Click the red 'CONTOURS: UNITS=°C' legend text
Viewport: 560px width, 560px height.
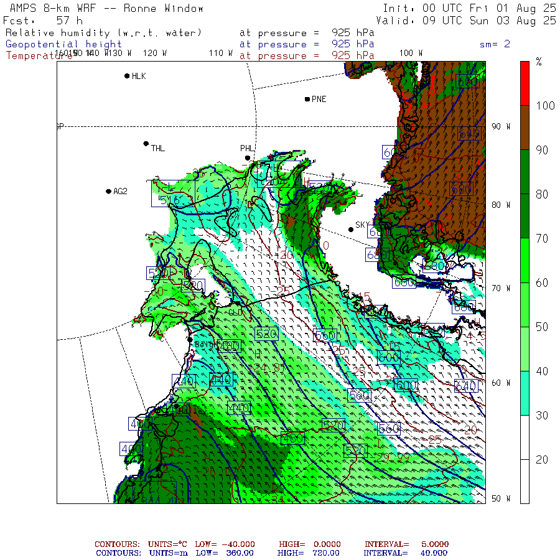tap(141, 544)
